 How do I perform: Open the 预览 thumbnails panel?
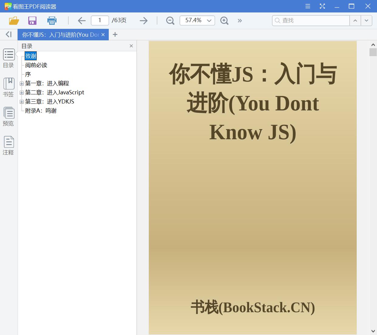pos(9,117)
